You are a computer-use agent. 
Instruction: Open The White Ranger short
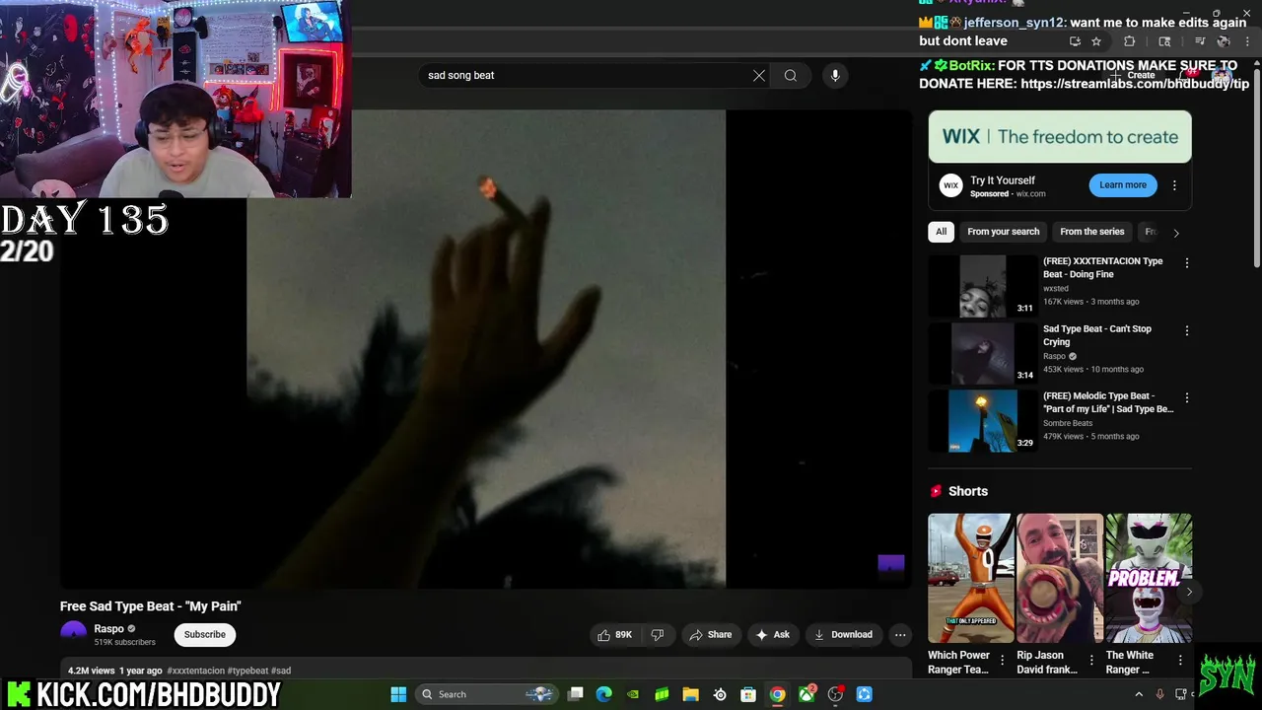(x=1149, y=578)
